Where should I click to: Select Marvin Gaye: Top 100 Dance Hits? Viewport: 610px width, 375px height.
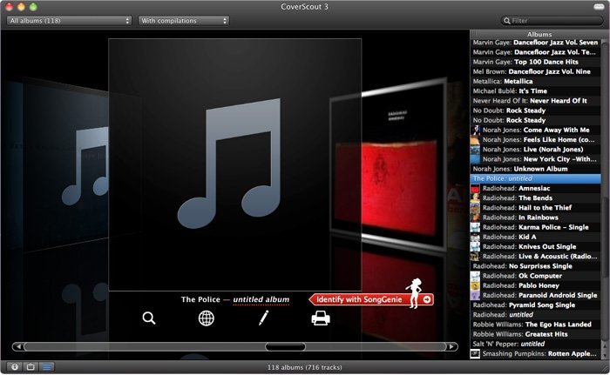[535, 62]
